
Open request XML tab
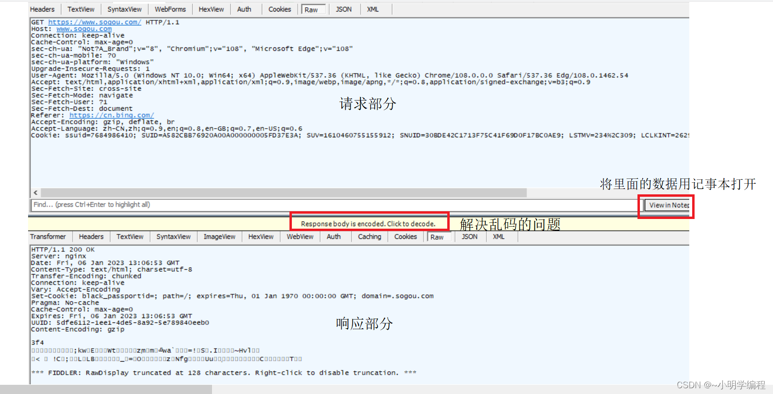(373, 9)
